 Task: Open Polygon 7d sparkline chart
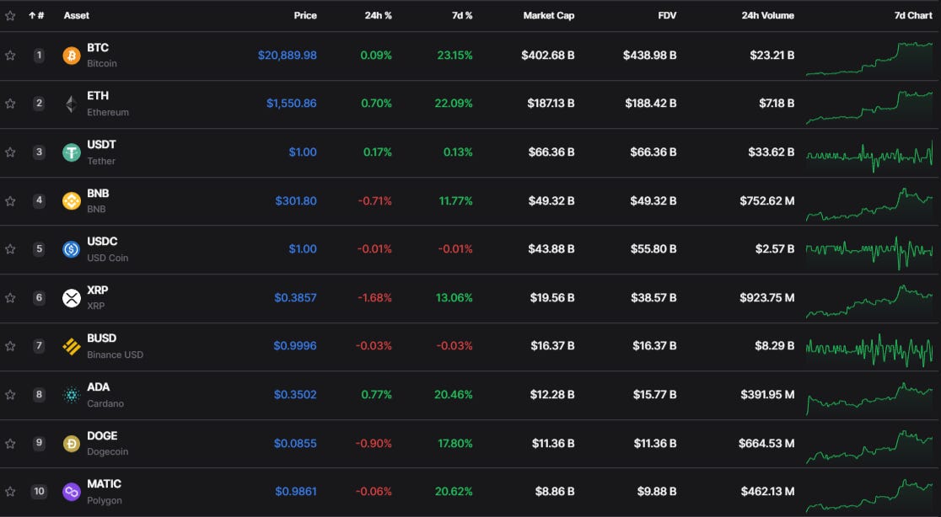click(869, 495)
